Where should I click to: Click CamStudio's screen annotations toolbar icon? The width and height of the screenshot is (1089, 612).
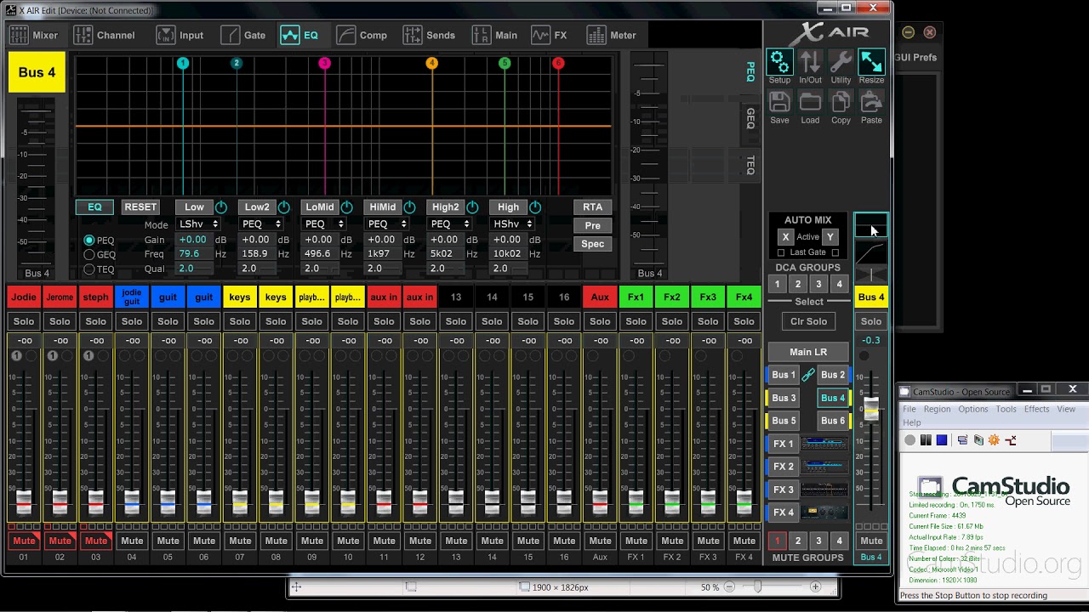click(962, 440)
